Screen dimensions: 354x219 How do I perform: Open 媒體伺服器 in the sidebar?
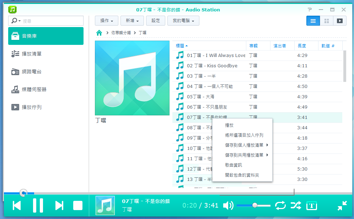pos(46,90)
